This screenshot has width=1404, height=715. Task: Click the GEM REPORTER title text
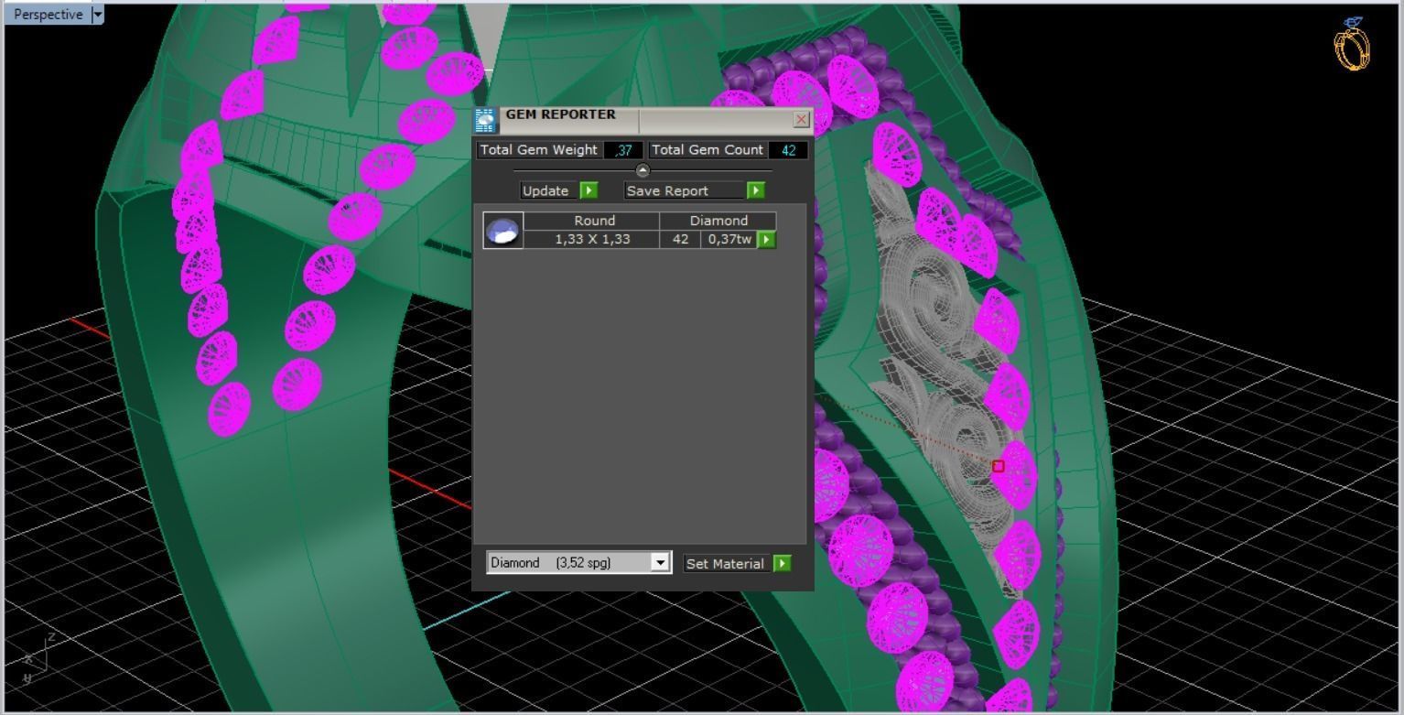pos(560,114)
